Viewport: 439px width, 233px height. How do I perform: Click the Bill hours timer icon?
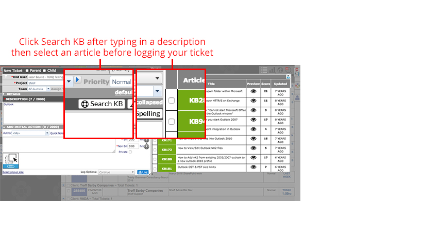(146, 140)
